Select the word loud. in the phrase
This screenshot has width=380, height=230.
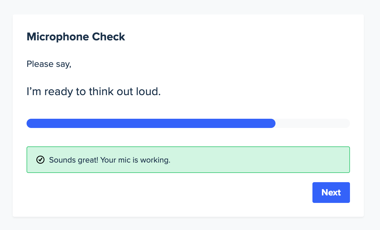[148, 92]
